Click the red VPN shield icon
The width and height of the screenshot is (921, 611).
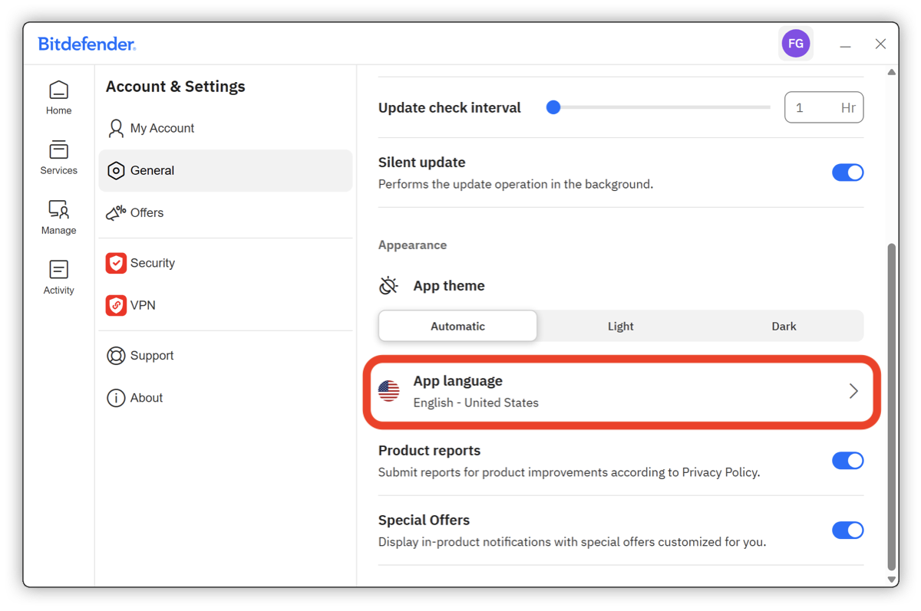tap(116, 305)
